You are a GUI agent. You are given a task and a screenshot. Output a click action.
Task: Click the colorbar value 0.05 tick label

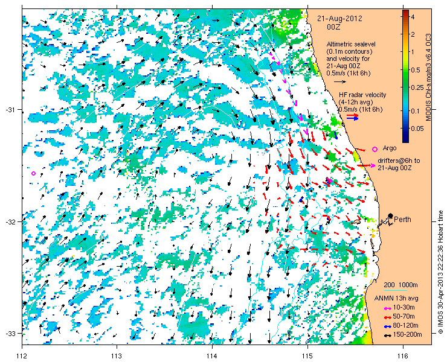(417, 129)
